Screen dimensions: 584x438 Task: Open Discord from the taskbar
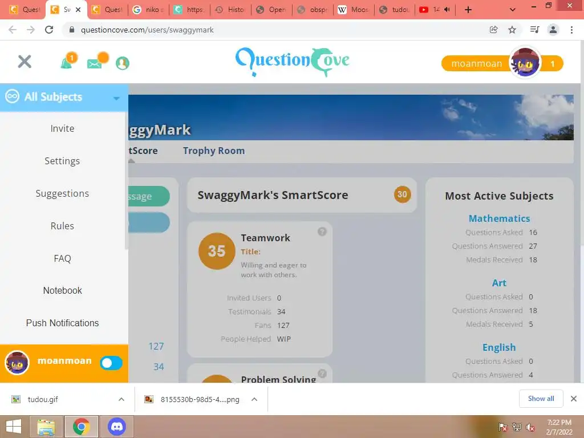click(x=116, y=427)
